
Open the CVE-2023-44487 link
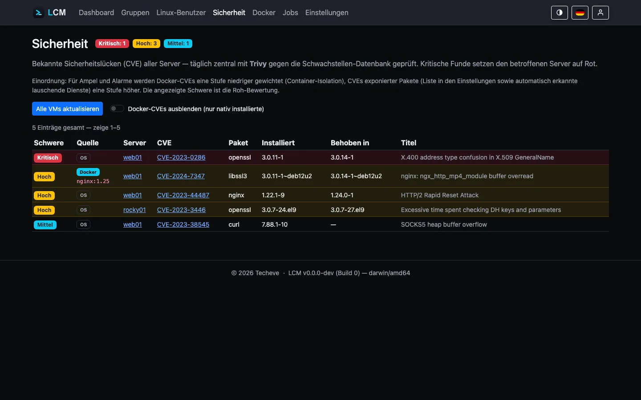pos(183,195)
